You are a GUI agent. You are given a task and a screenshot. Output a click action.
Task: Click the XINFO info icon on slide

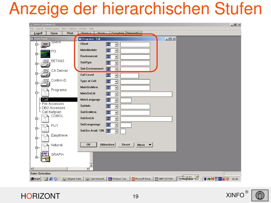(x=260, y=195)
